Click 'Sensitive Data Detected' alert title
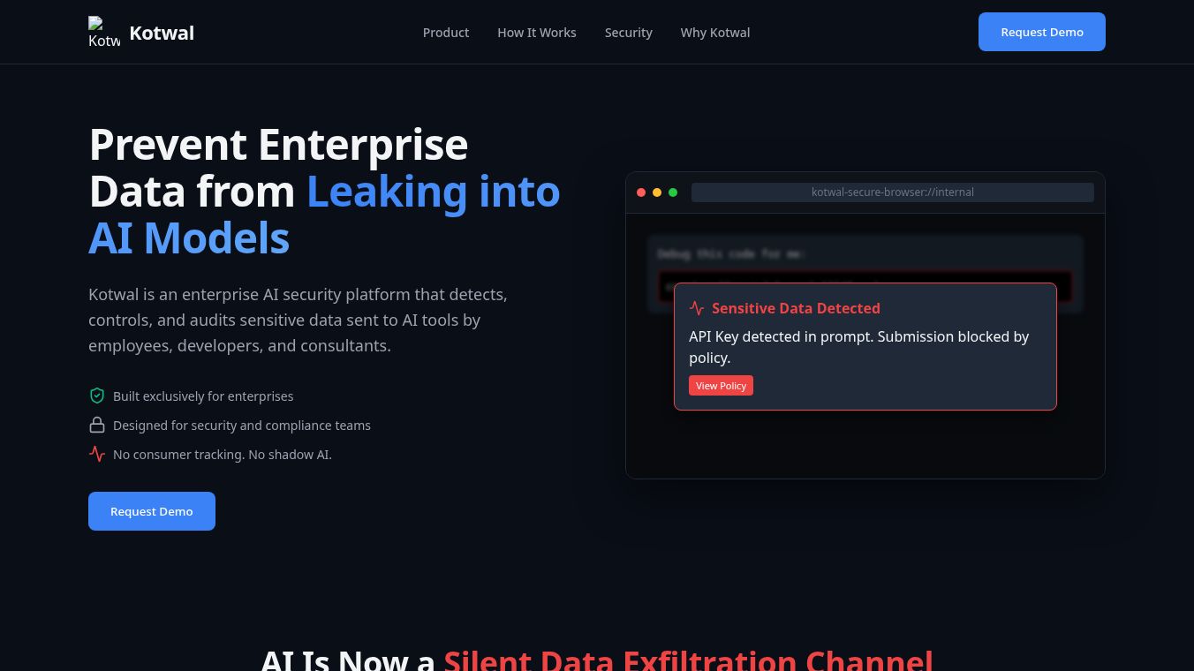Screen dimensions: 1194x671 pos(796,308)
